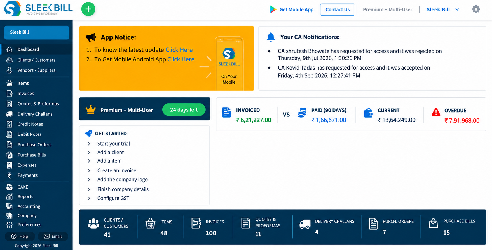Click the Contact Us button
This screenshot has height=250, width=492.
point(338,9)
